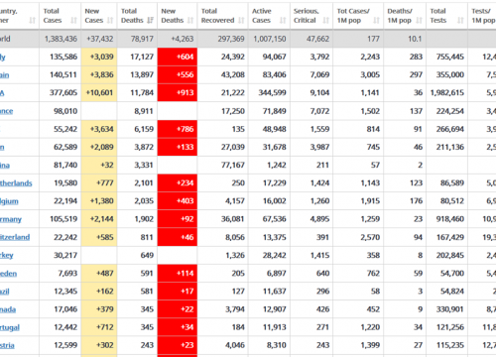Viewport: 496px width, 357px height.
Task: Sort by Total Deaths descending arrow icon
Action: (x=150, y=21)
